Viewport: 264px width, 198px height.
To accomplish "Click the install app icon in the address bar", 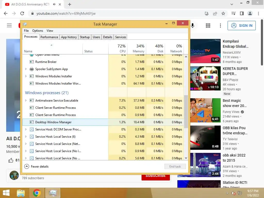I will 207,13.
